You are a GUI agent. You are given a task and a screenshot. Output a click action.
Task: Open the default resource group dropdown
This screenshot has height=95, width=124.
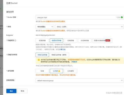[x=80, y=80]
